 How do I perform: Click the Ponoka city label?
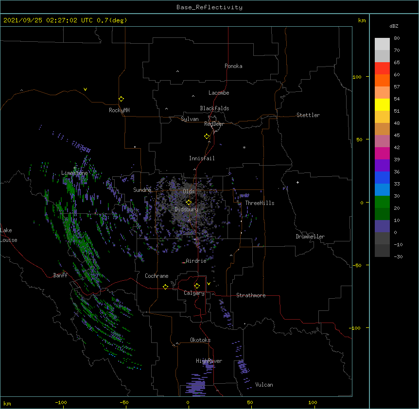coord(233,66)
